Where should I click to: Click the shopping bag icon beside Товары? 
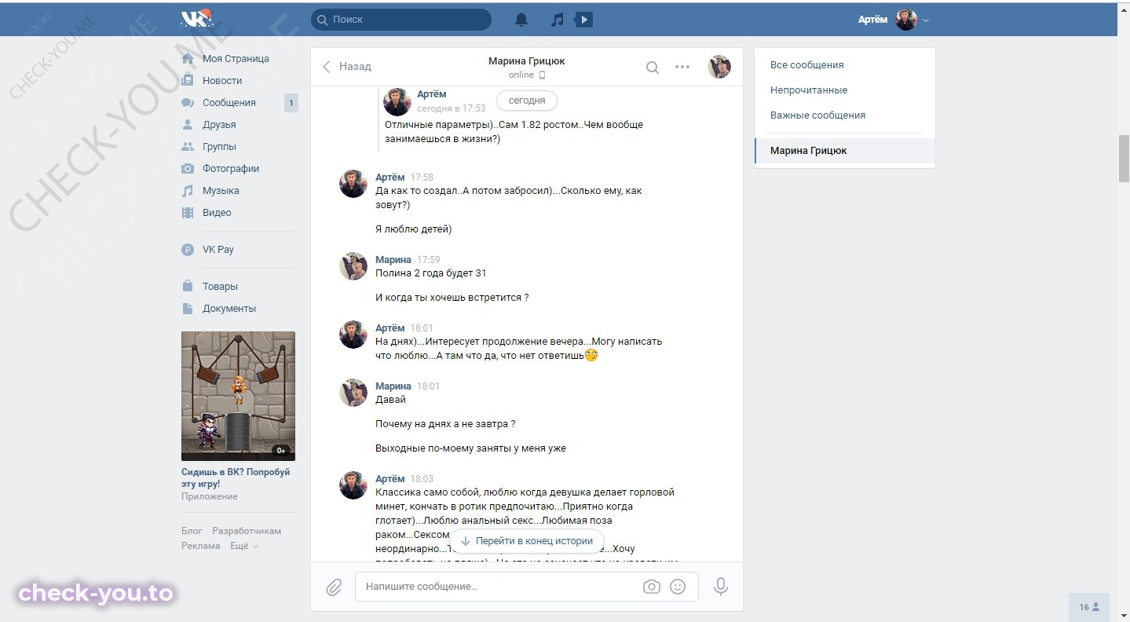tap(188, 287)
